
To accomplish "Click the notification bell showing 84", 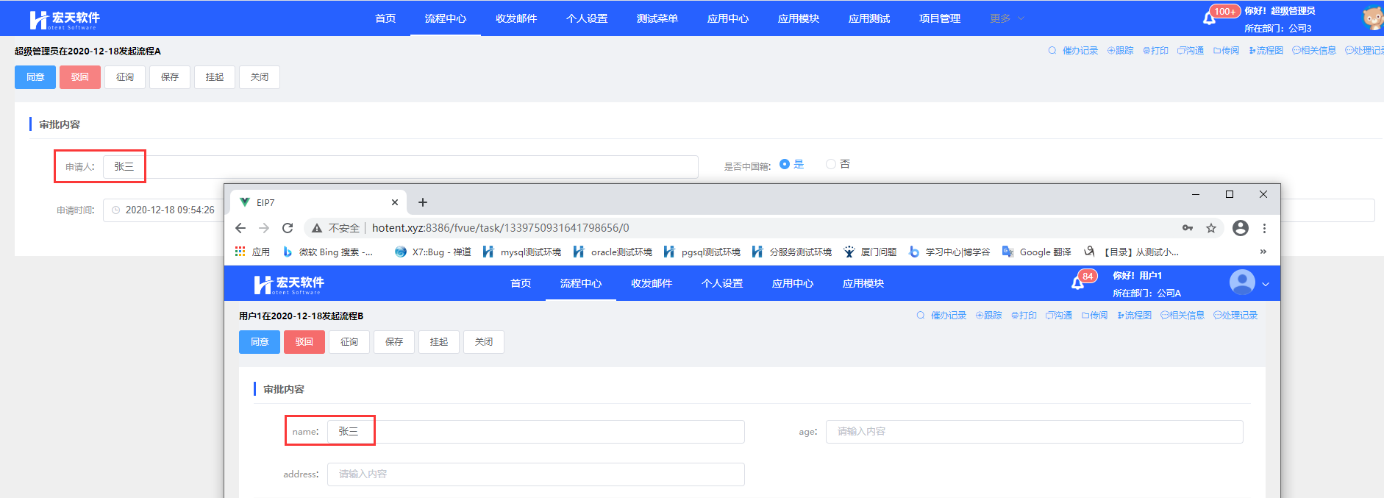I will tap(1077, 283).
